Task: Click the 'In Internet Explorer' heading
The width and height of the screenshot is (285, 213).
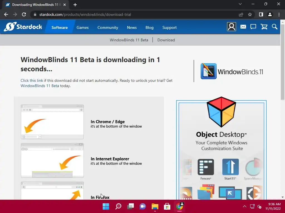Action: click(110, 159)
